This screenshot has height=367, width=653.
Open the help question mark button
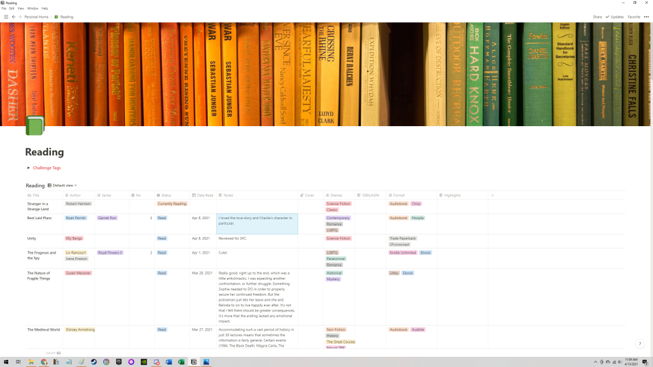click(640, 344)
